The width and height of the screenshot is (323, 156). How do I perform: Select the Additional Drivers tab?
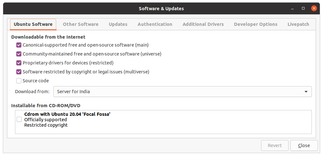point(203,24)
